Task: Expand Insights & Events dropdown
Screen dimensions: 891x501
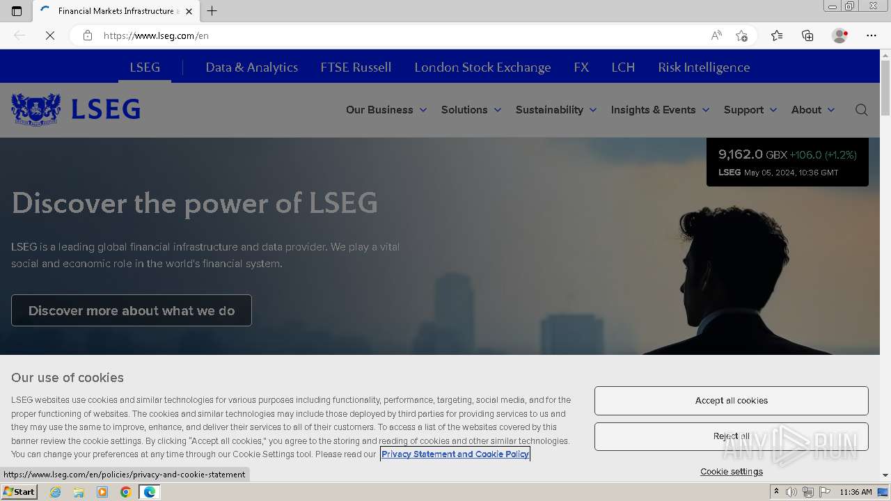Action: [x=660, y=110]
